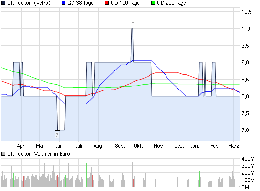The image size is (260, 191).
Task: Click the 'Dt. Telekom (Xetra)' legend label
Action: pyautogui.click(x=29, y=3)
